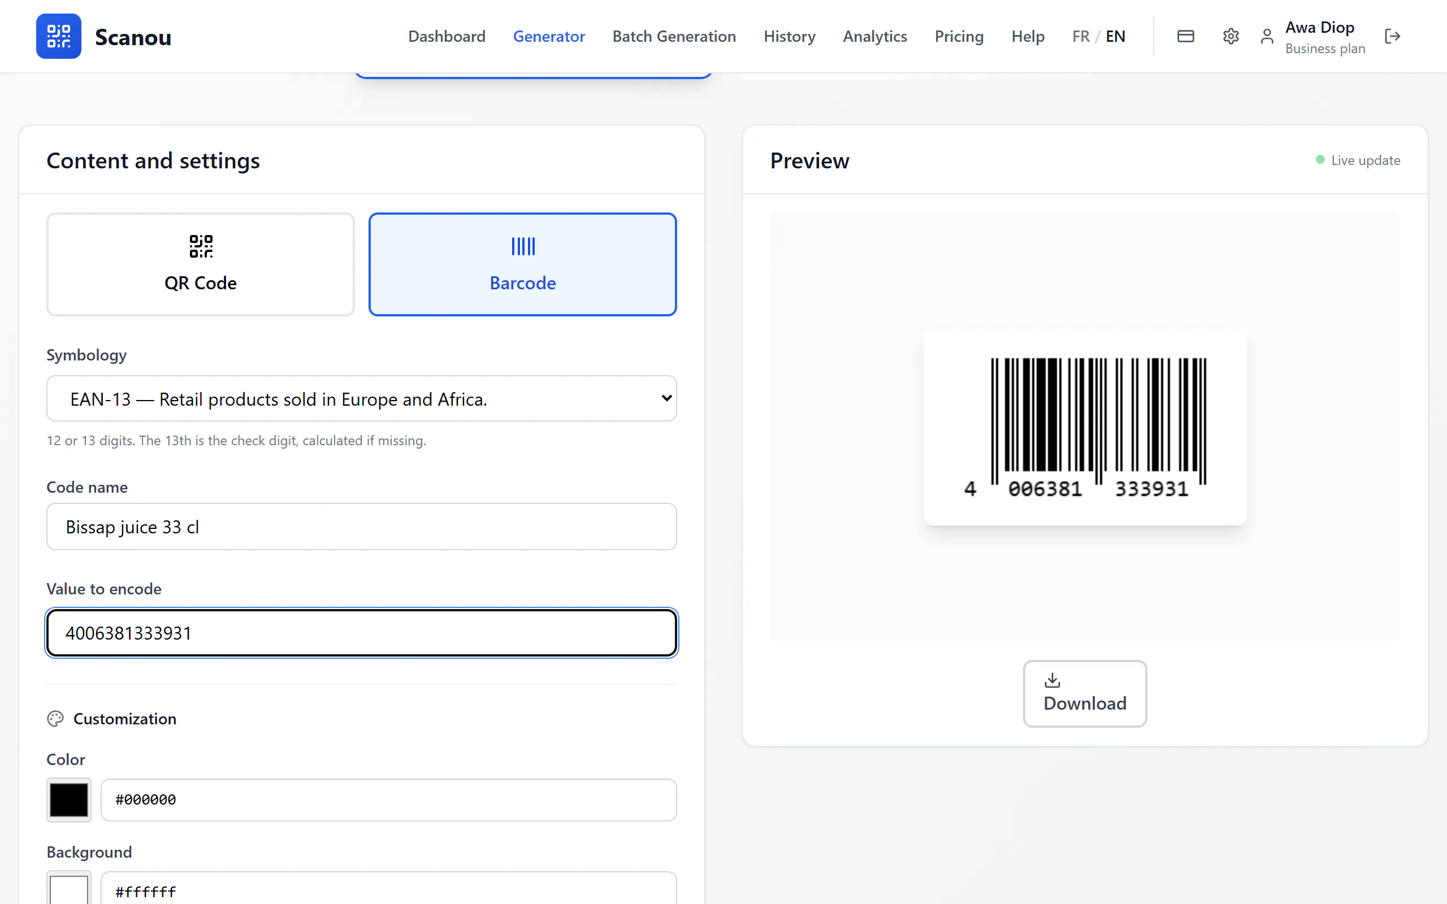
Task: Open the History page
Action: pos(789,37)
